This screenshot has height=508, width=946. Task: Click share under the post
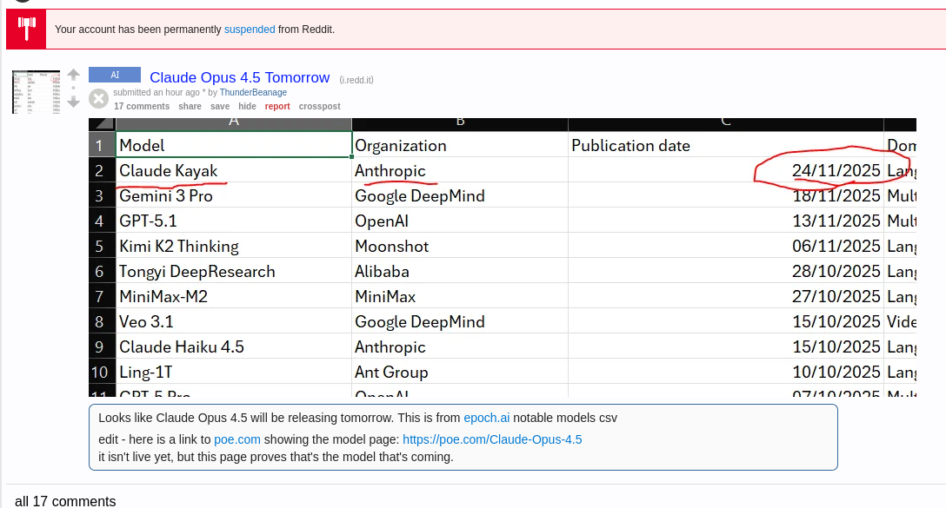pyautogui.click(x=190, y=106)
